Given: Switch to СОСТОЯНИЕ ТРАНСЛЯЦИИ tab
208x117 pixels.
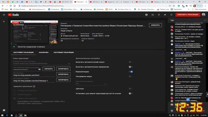Looking at the screenshot, I should point(64,52).
